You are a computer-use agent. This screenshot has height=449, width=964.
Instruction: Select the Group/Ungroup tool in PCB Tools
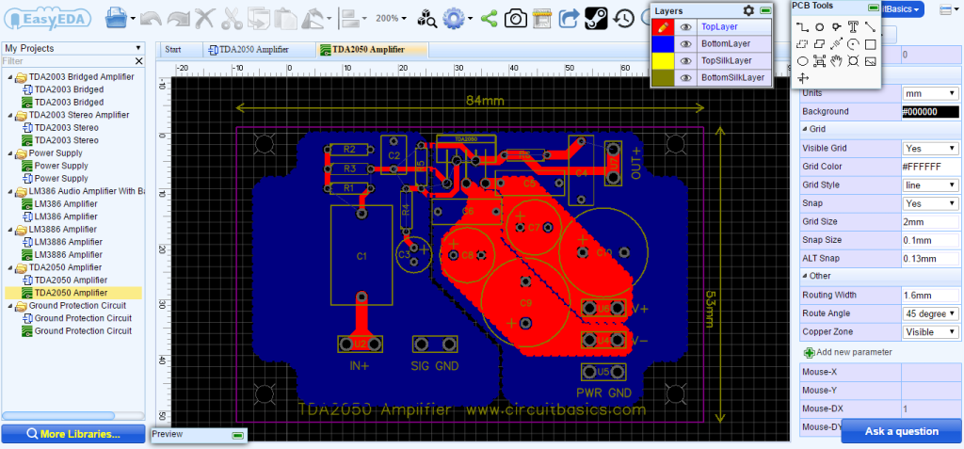coord(820,61)
